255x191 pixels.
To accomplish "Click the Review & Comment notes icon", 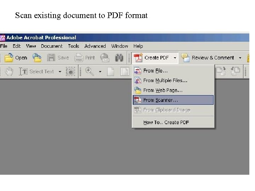I will pyautogui.click(x=186, y=58).
